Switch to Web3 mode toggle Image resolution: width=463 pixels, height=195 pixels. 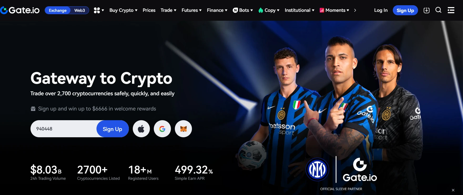click(80, 10)
